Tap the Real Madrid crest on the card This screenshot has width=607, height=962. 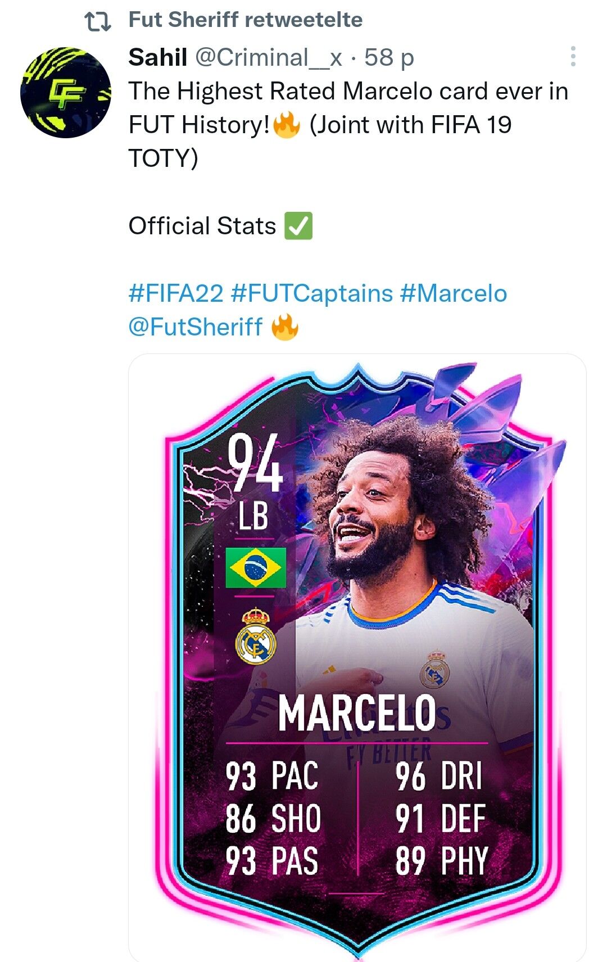256,636
